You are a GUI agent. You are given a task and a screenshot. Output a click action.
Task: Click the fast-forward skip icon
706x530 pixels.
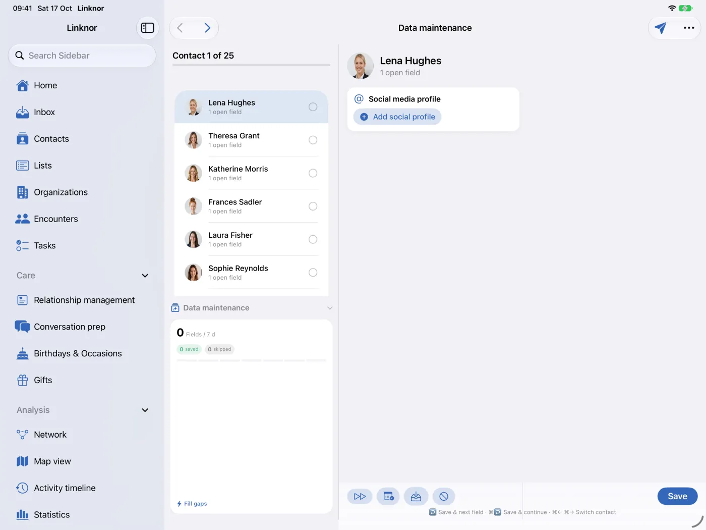[360, 497]
